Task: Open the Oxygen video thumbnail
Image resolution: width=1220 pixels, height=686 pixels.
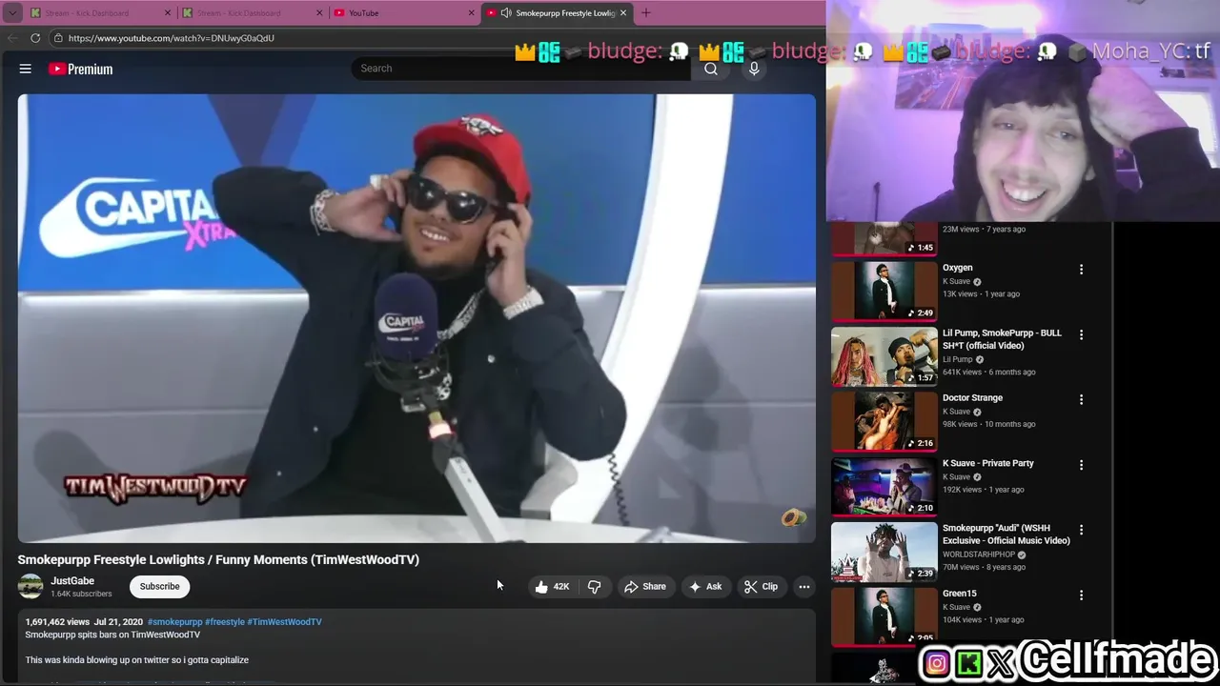Action: [x=884, y=291]
